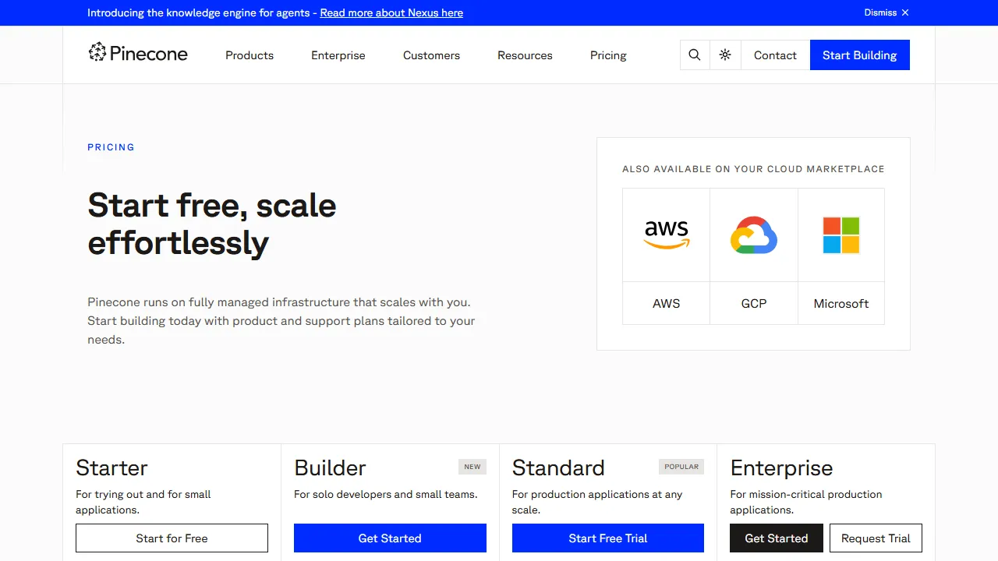Click "For solo developers and small teams." text
This screenshot has height=561, width=998.
tap(386, 494)
